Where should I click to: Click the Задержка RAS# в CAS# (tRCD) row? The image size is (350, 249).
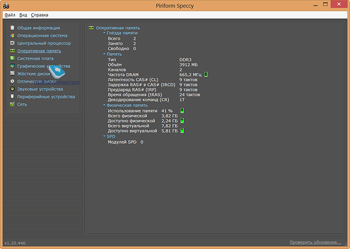(x=152, y=85)
